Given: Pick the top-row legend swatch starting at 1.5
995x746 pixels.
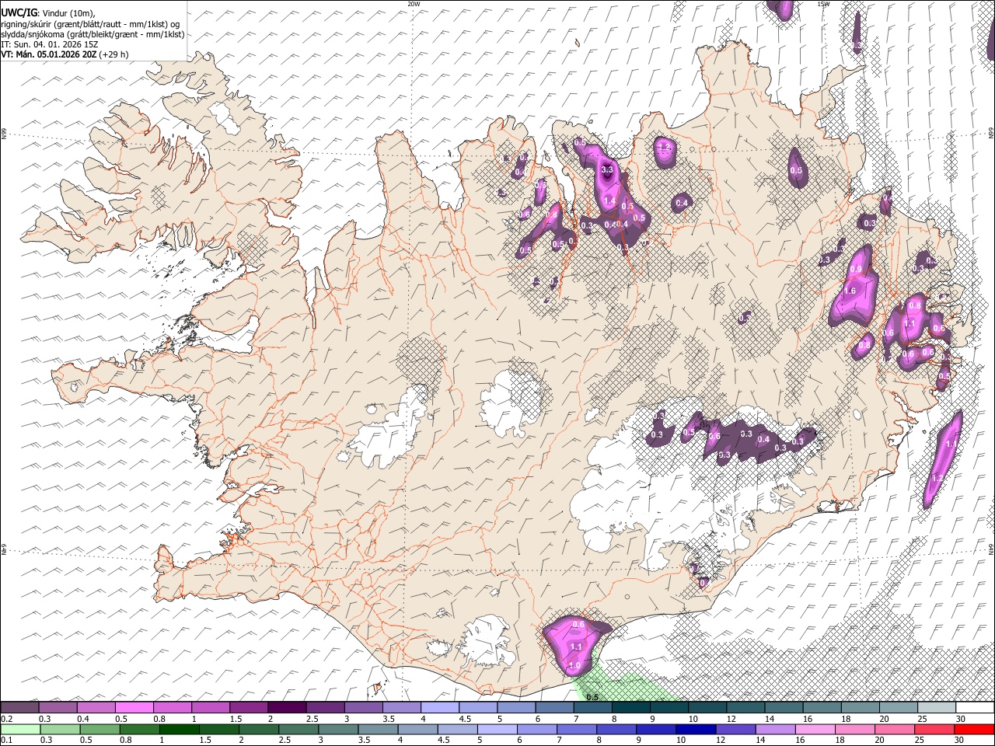Looking at the screenshot, I should click(x=248, y=707).
